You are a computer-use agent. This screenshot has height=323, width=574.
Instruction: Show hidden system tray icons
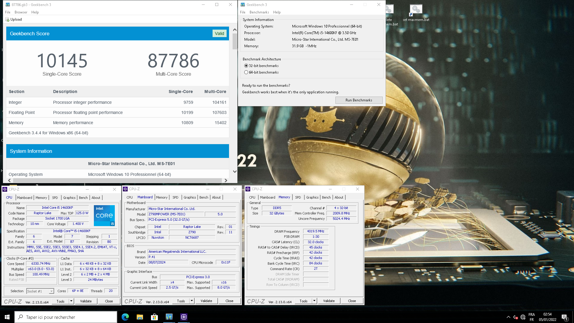508,317
